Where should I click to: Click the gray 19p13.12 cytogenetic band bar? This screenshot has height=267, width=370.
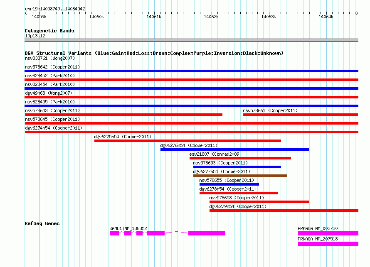pos(191,40)
